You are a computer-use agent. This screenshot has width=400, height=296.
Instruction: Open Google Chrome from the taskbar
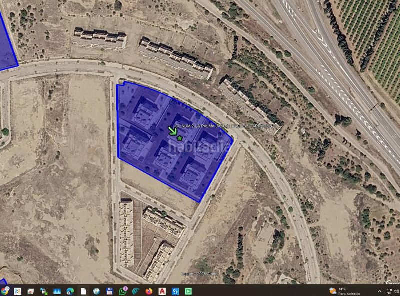tap(4, 291)
